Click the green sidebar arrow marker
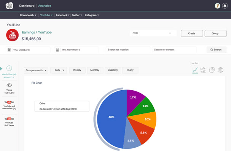This screenshot has height=151, width=231. [1, 68]
